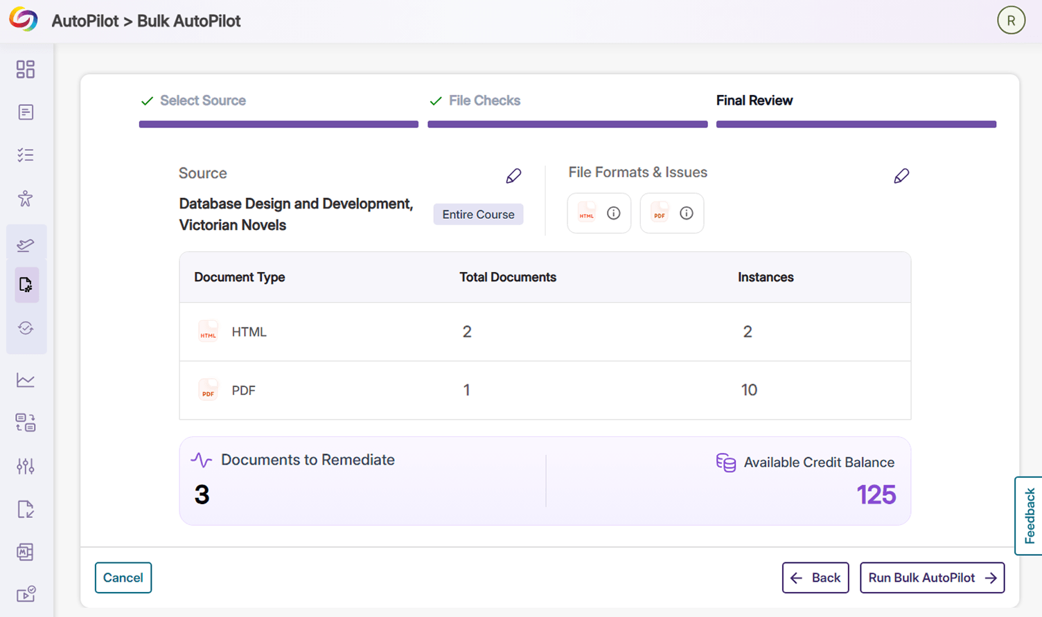Click the colorful app logo

click(x=24, y=19)
